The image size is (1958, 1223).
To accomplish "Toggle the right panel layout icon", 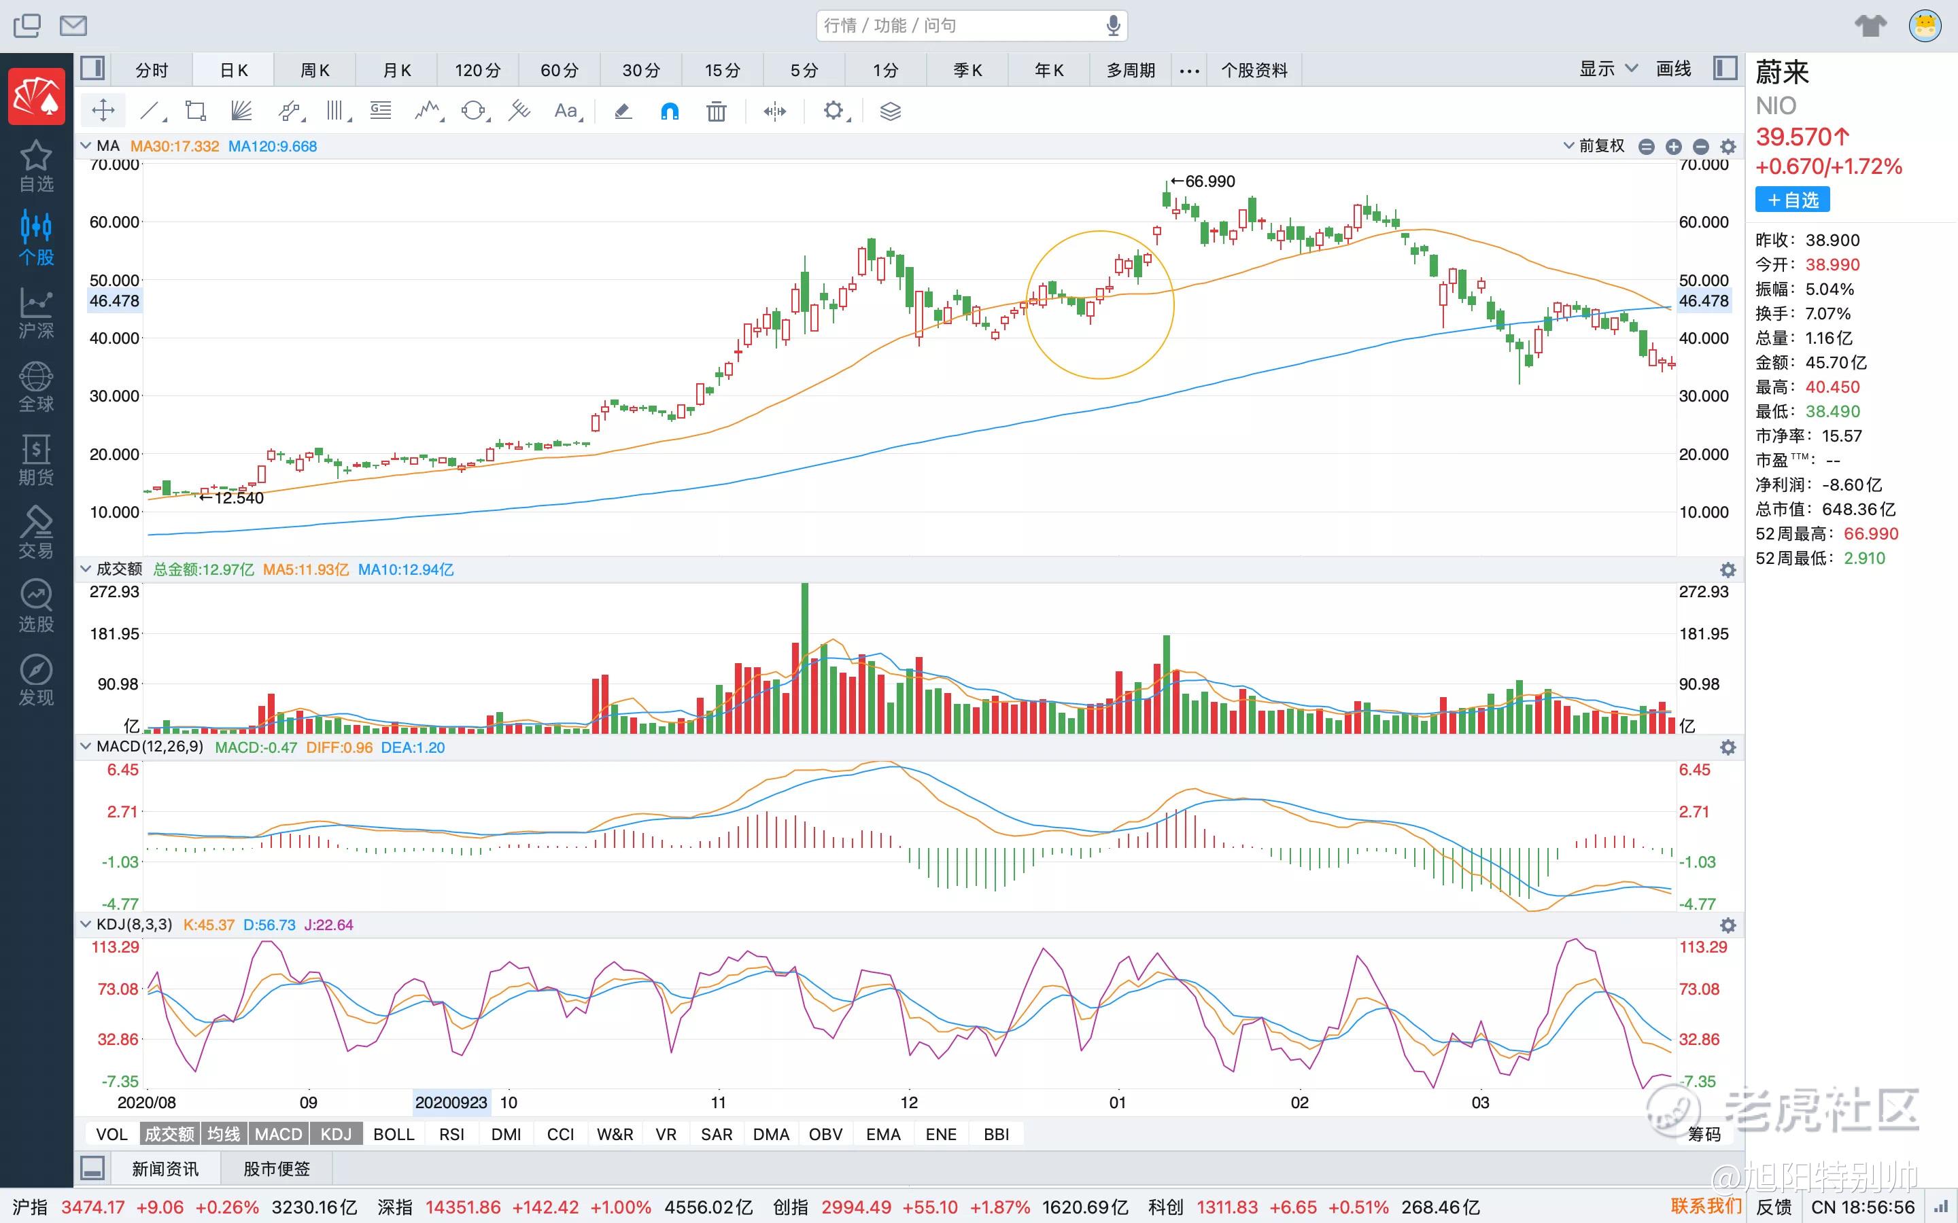I will pos(1725,68).
